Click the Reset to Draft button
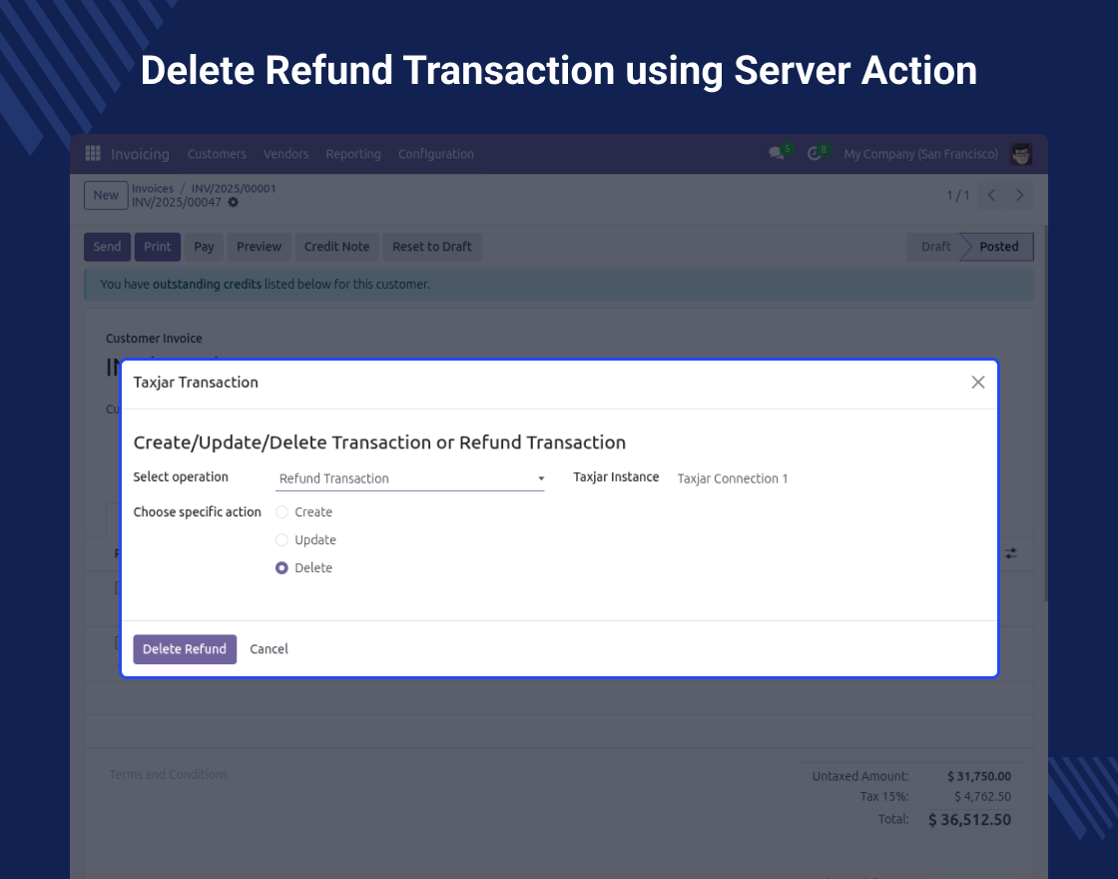This screenshot has width=1118, height=879. tap(432, 247)
